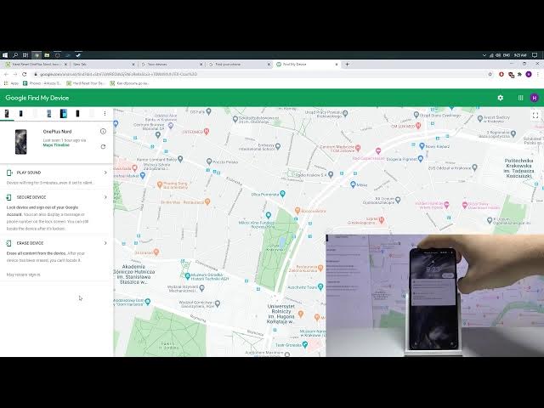Open the device list three-dot menu

point(105,113)
